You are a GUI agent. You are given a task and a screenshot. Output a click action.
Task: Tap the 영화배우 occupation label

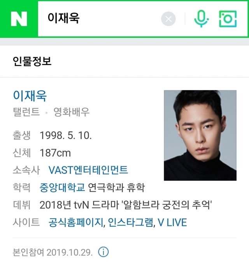click(x=72, y=112)
